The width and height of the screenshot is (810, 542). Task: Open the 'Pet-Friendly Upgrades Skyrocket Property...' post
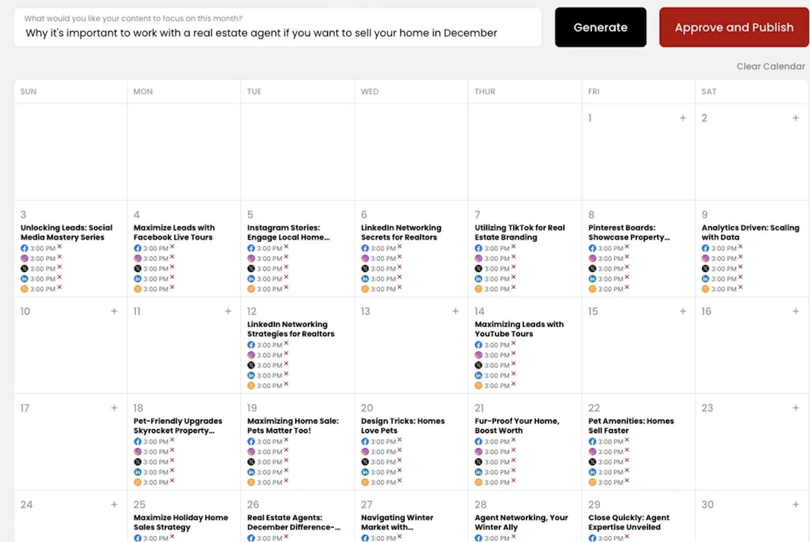178,426
